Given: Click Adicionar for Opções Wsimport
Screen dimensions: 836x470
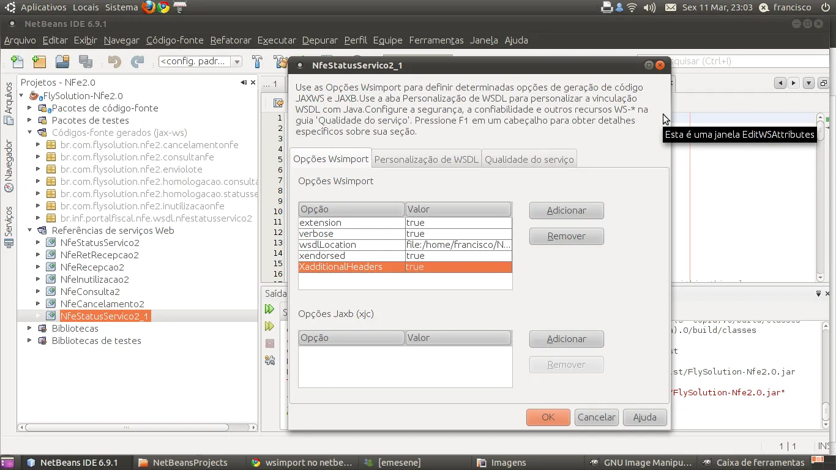Looking at the screenshot, I should click(x=567, y=211).
